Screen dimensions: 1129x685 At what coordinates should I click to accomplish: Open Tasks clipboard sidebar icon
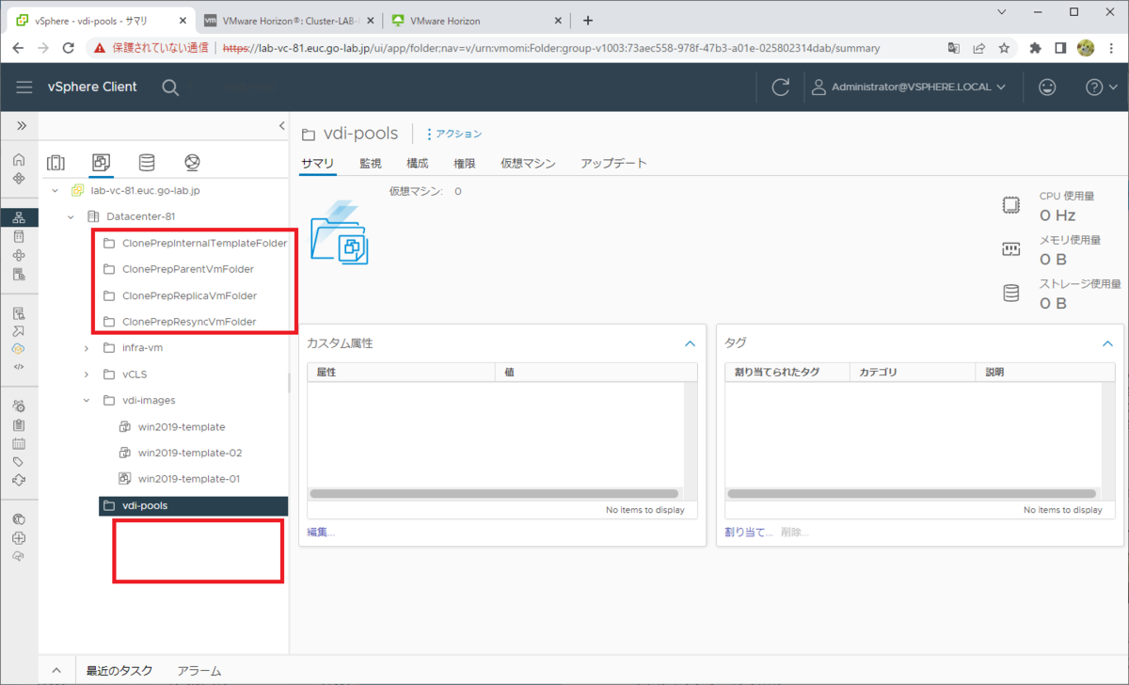point(19,425)
